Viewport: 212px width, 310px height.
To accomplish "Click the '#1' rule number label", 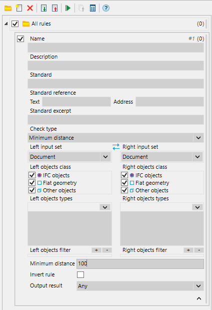I will click(191, 39).
